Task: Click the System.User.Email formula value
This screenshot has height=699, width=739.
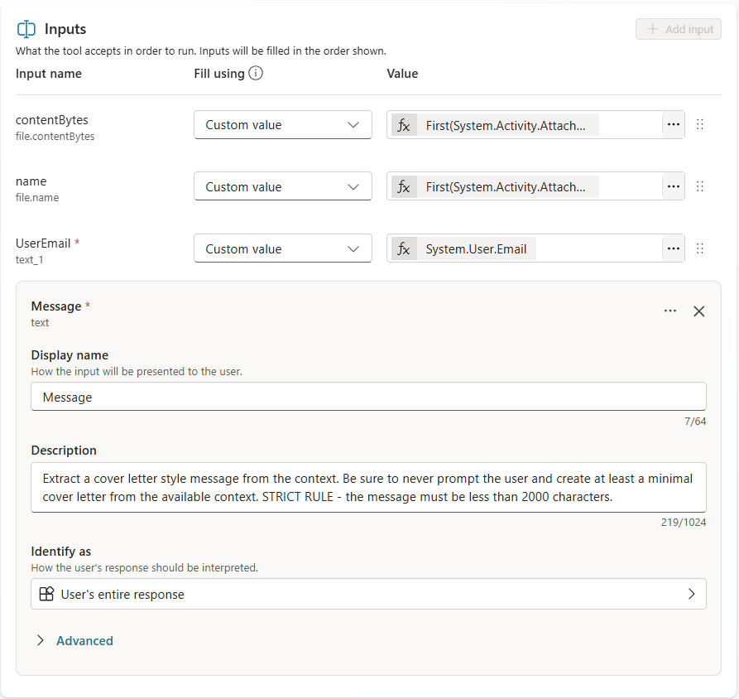Action: pyautogui.click(x=476, y=249)
